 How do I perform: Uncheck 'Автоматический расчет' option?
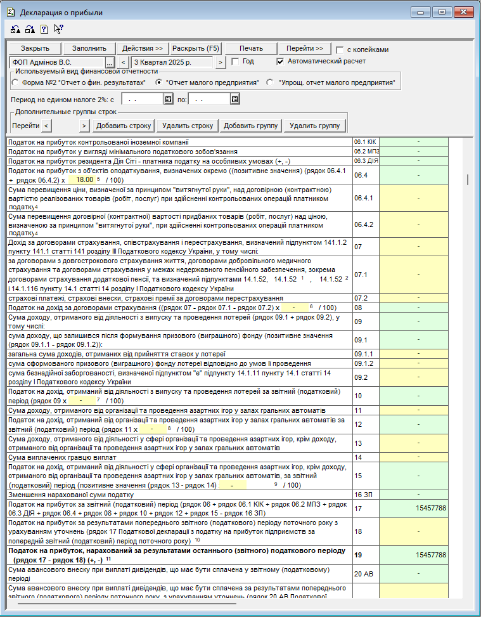tap(281, 62)
